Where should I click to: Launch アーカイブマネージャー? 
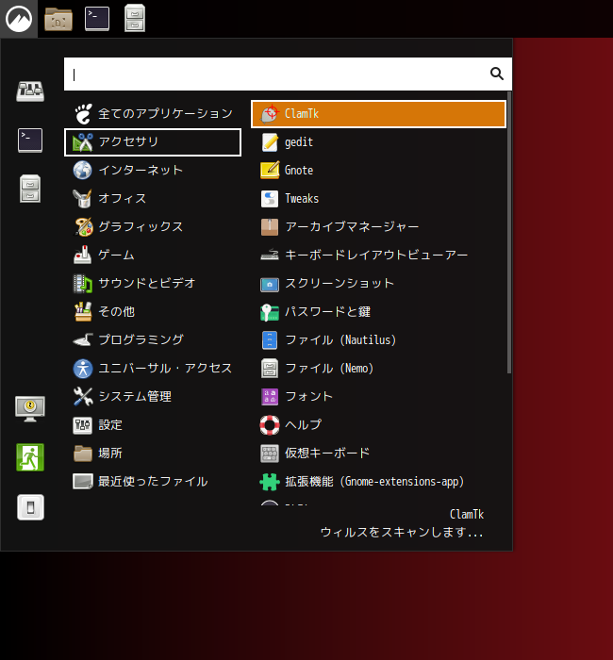point(378,227)
